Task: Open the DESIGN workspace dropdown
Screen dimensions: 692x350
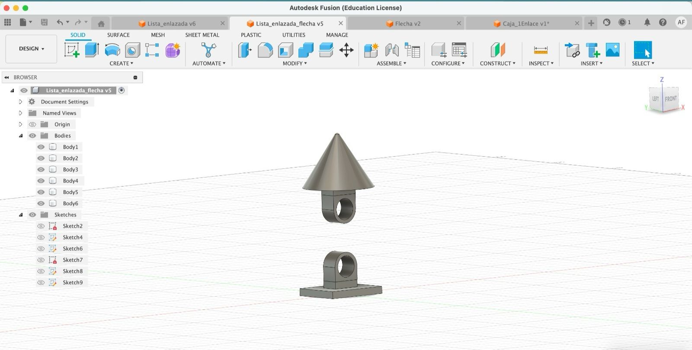Action: [x=31, y=49]
